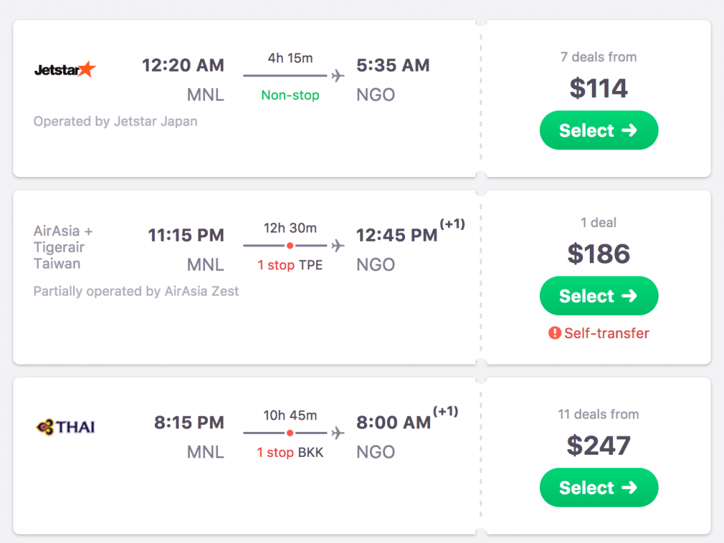Select the $114 Jetstar flight

598,131
